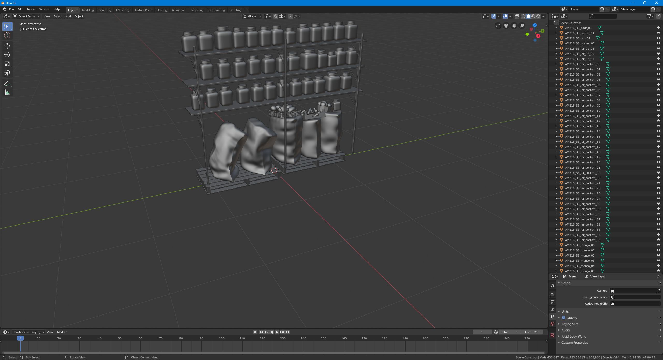Click the search field in the Outliner
The height and width of the screenshot is (360, 663).
coord(602,16)
